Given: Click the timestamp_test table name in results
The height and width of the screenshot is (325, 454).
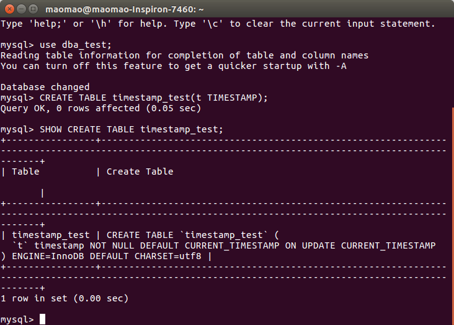Looking at the screenshot, I should pos(50,235).
